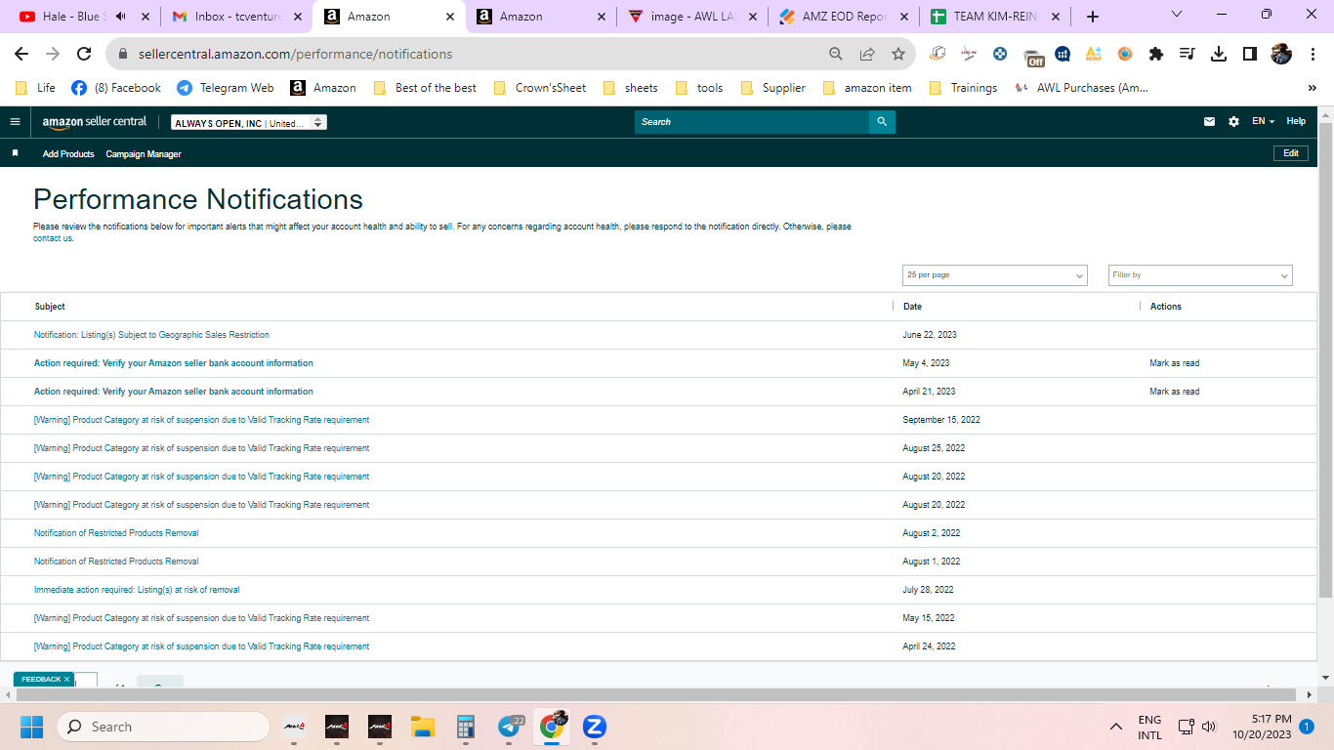The height and width of the screenshot is (750, 1334).
Task: Open Seller Central Help link
Action: [x=1296, y=122]
